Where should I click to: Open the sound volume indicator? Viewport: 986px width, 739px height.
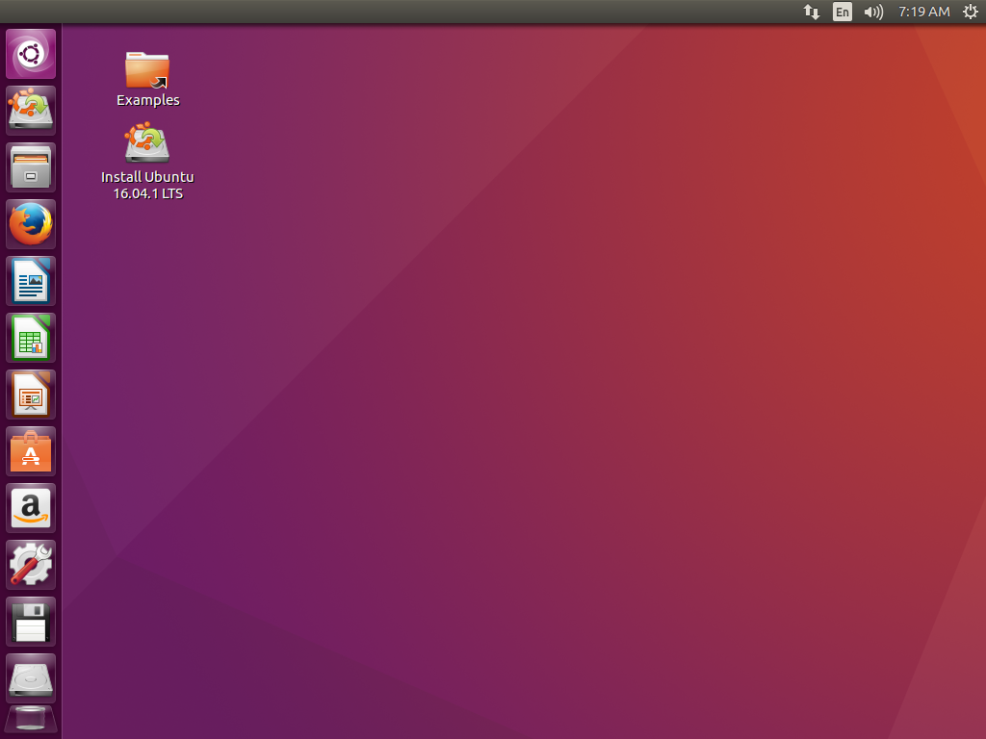click(874, 12)
